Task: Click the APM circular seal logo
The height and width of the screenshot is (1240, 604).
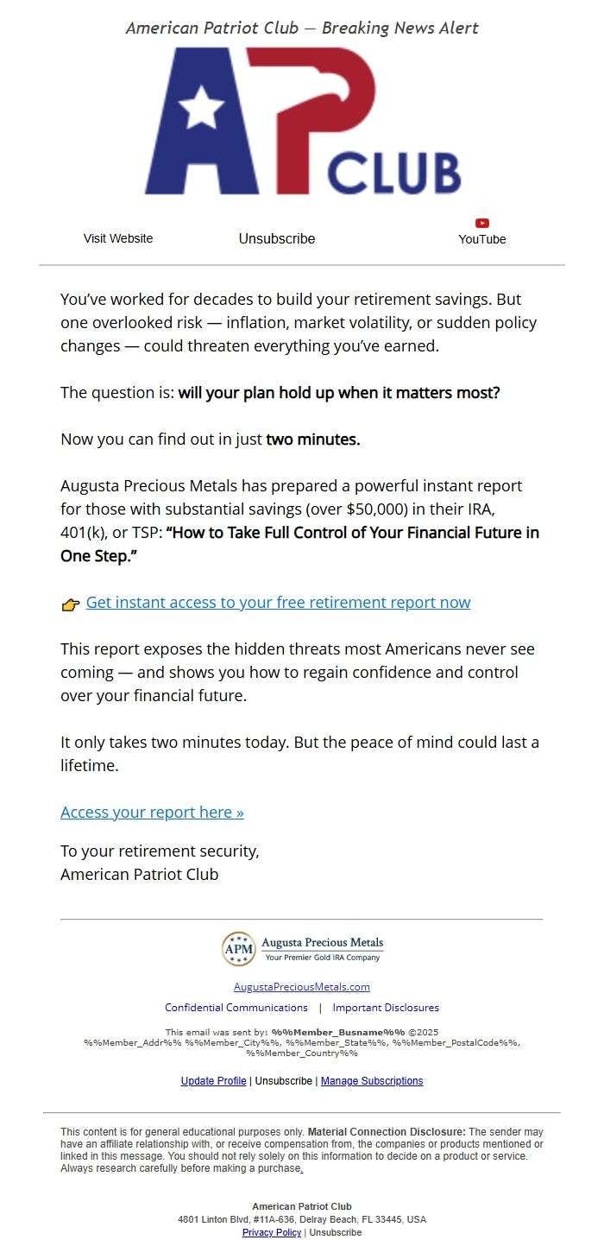Action: [239, 949]
